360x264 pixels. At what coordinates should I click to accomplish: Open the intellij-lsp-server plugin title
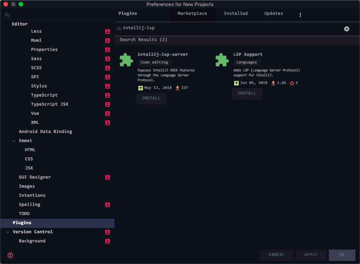(163, 55)
